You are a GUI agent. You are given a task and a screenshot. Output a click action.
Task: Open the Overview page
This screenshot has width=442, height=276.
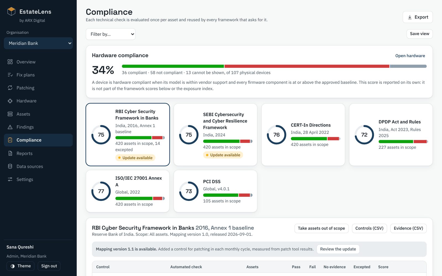tap(38, 62)
